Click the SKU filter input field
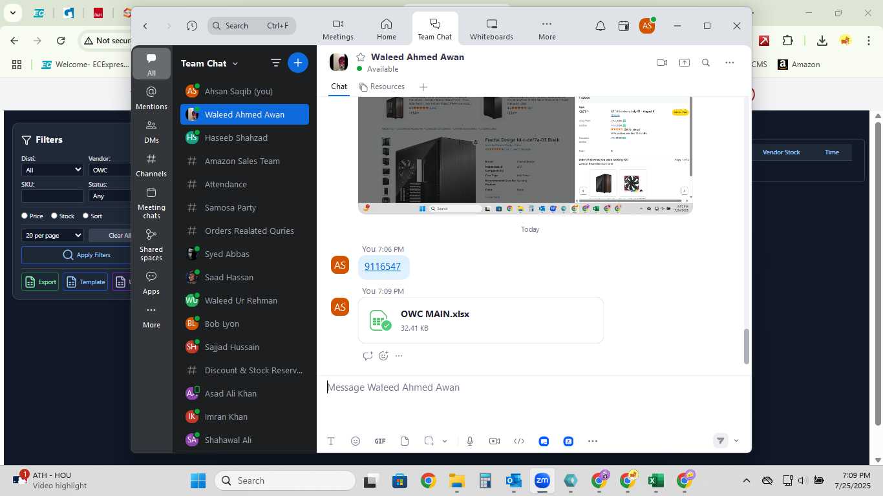 (x=52, y=196)
